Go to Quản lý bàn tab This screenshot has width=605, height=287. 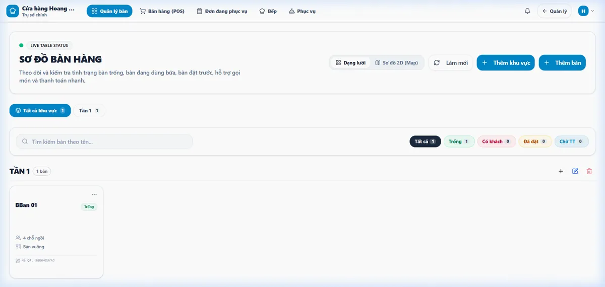click(109, 11)
